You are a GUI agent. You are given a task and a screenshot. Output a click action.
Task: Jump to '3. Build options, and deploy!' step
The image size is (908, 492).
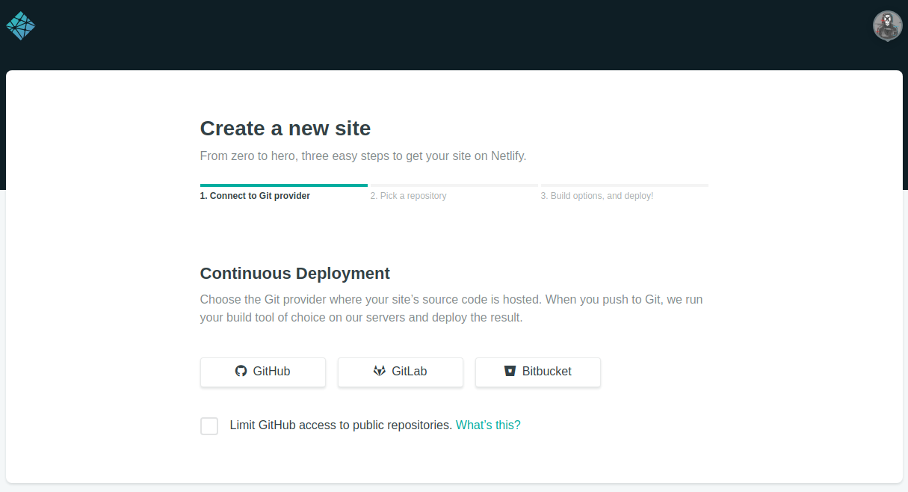(596, 196)
